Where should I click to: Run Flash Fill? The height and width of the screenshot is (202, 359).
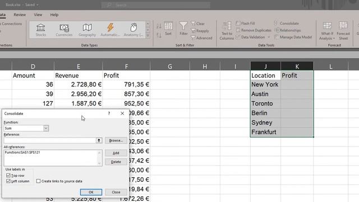coord(245,24)
